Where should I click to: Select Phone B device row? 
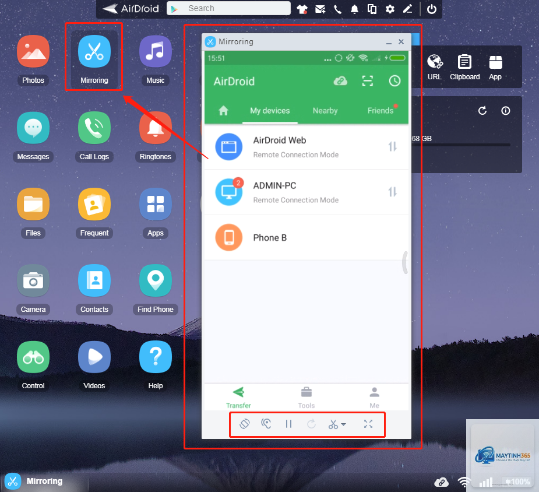(x=307, y=238)
